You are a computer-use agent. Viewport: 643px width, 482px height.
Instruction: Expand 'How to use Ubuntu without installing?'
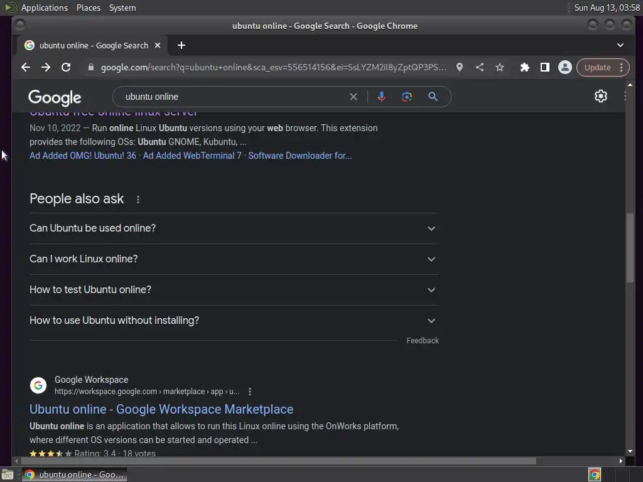[234, 321]
